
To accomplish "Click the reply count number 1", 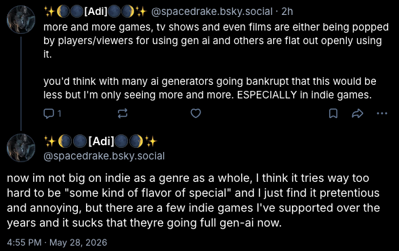I will pos(60,114).
